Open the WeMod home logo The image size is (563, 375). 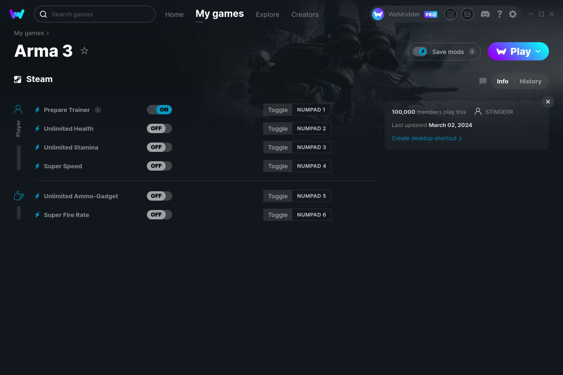point(17,14)
